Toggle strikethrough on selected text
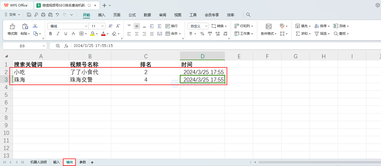This screenshot has width=381, height=166. [x=73, y=34]
